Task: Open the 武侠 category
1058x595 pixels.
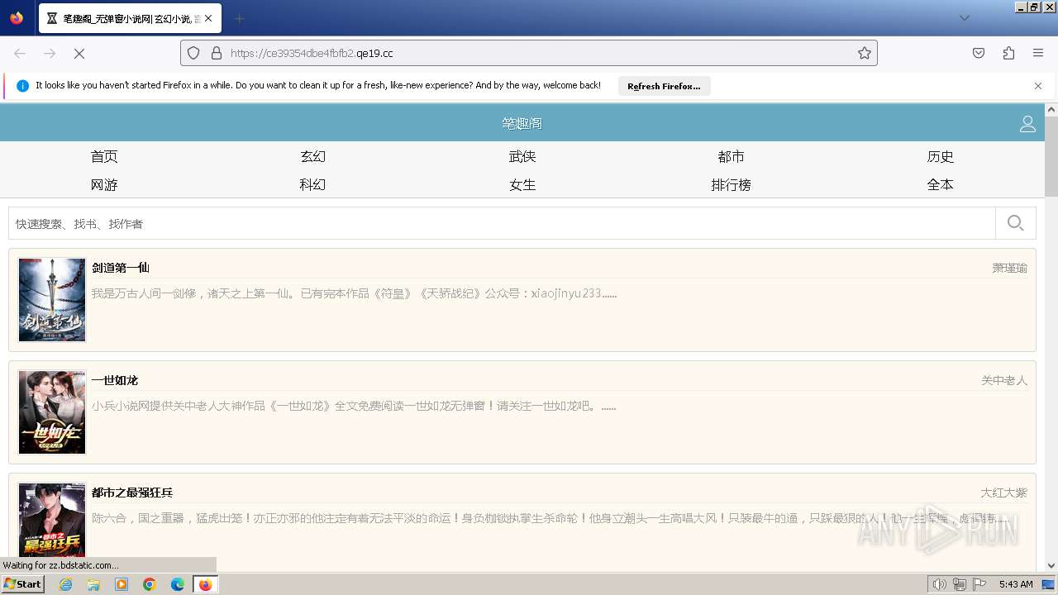Action: [x=522, y=156]
